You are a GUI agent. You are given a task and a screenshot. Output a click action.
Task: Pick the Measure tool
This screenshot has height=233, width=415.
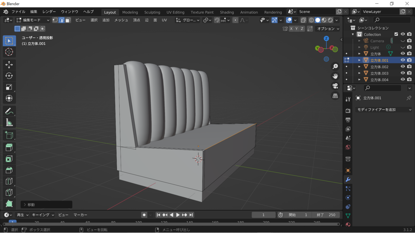[x=9, y=123]
